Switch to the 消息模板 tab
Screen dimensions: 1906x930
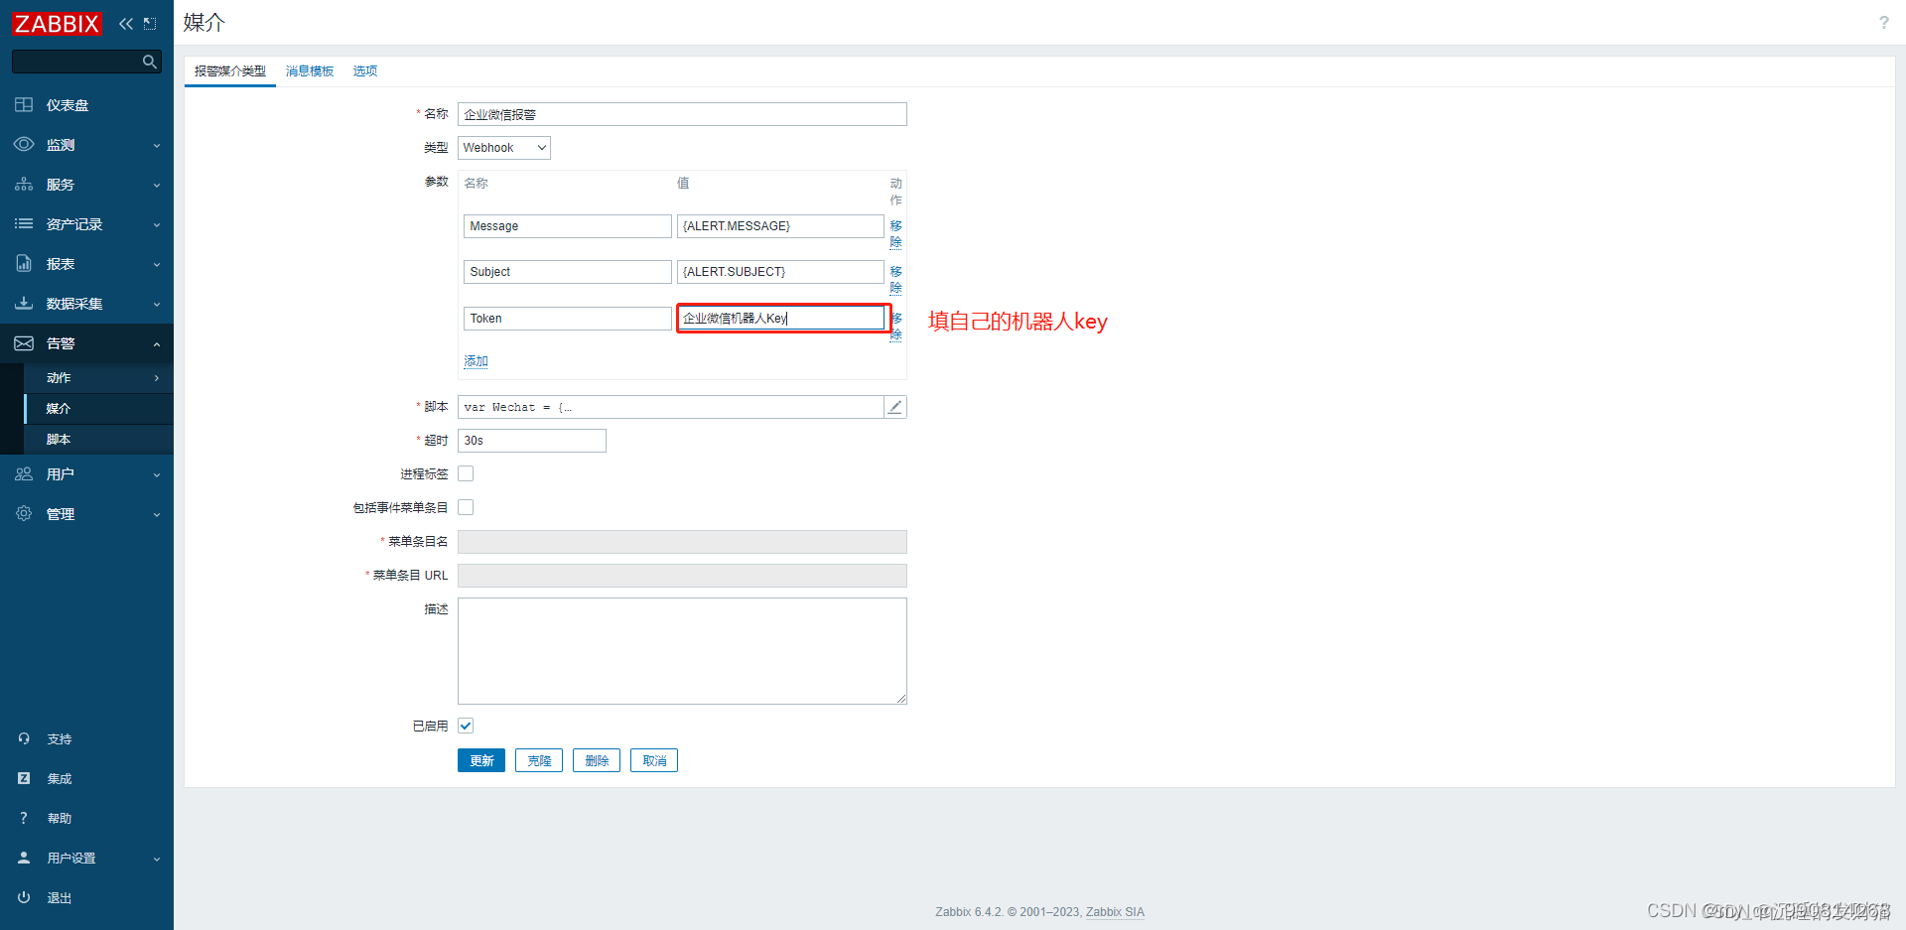click(310, 71)
